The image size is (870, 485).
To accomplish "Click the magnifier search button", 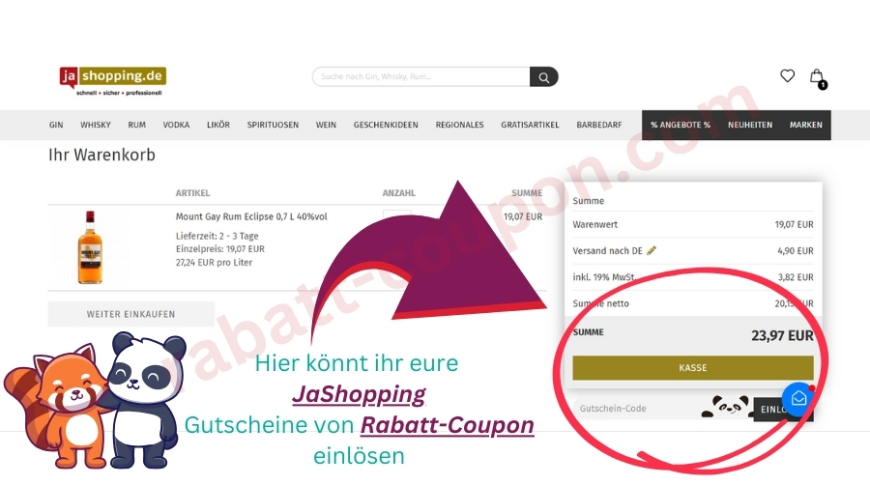I will click(x=543, y=77).
